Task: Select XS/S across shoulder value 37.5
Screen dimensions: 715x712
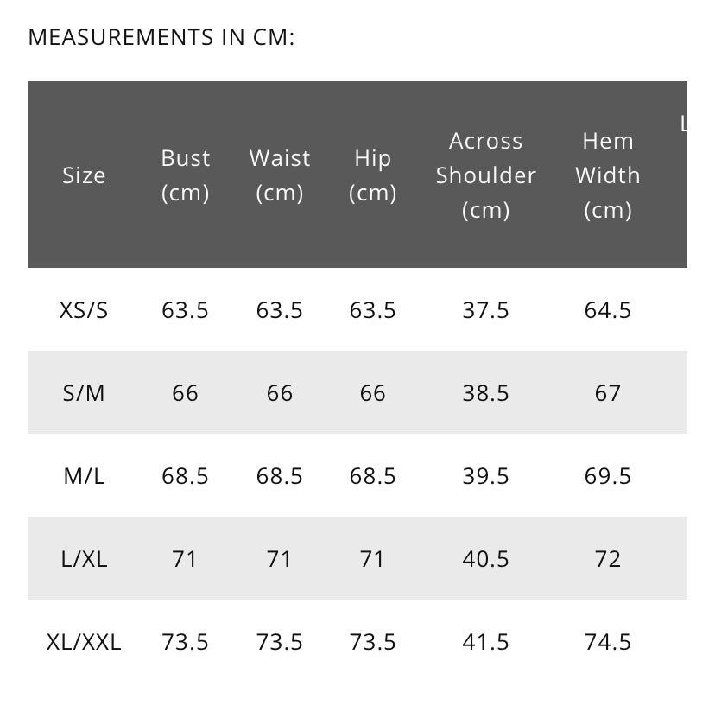Action: [x=486, y=310]
